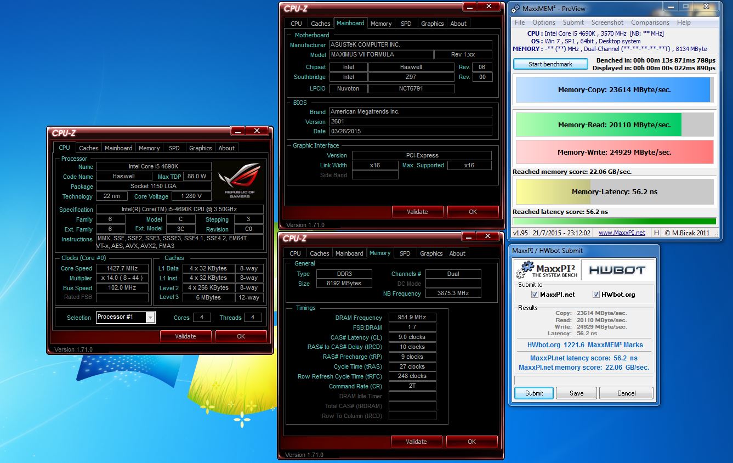Click the Intel Core i5 4690K name field
This screenshot has width=733, height=463.
(x=154, y=167)
